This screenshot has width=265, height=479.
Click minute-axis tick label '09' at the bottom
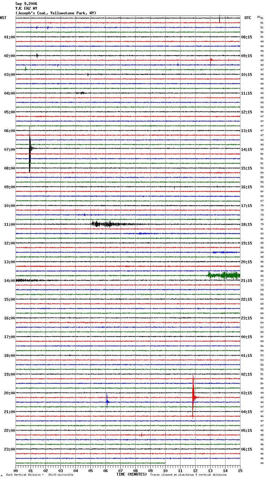tap(150, 471)
